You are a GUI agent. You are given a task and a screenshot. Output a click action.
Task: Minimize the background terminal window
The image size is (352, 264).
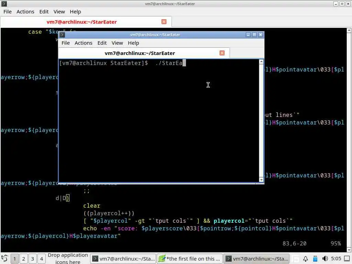(335, 4)
